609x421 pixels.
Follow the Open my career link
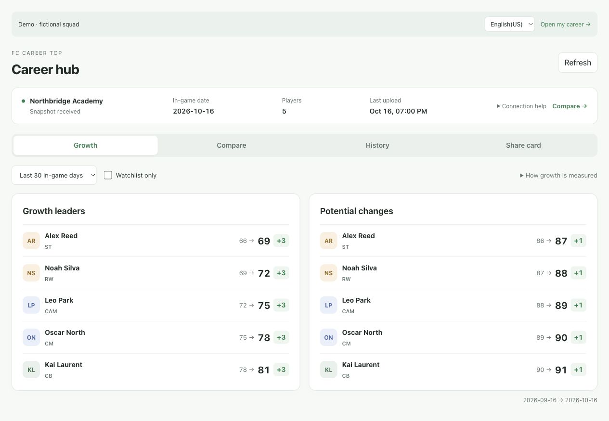pyautogui.click(x=565, y=24)
